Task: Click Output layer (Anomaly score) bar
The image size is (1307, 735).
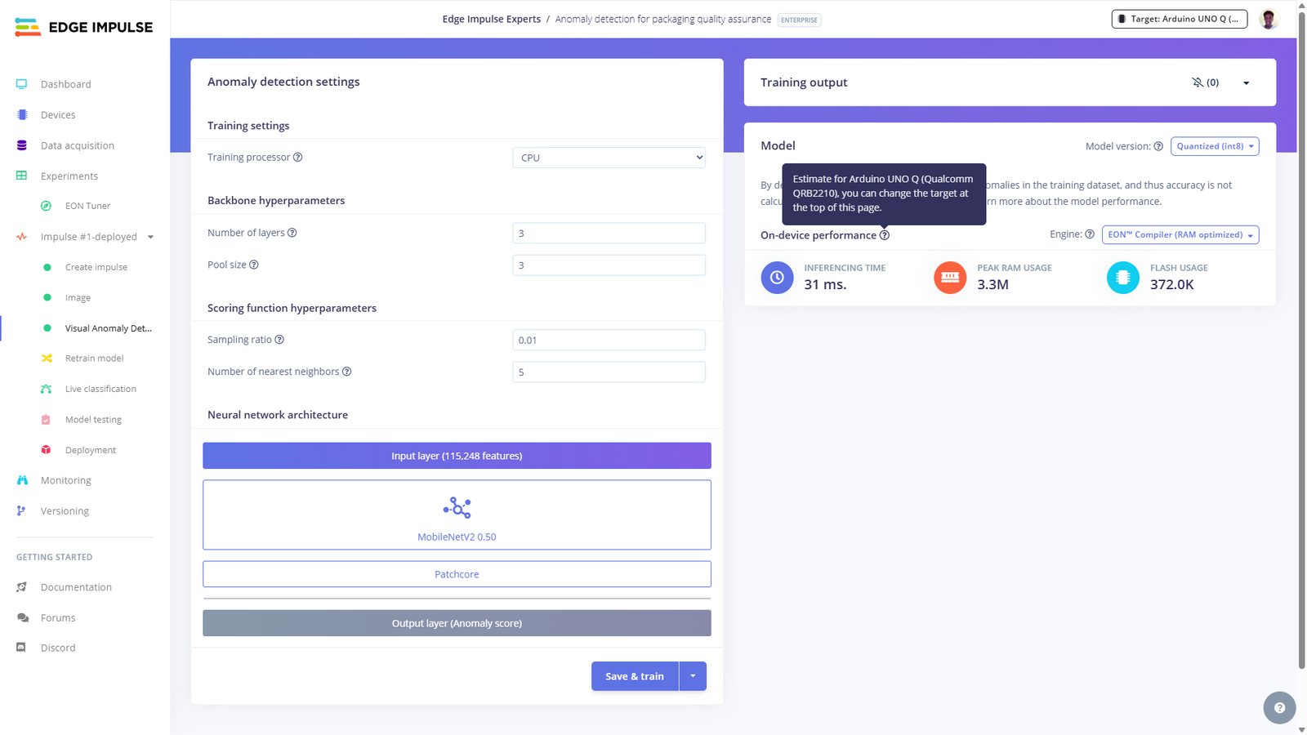Action: tap(457, 623)
